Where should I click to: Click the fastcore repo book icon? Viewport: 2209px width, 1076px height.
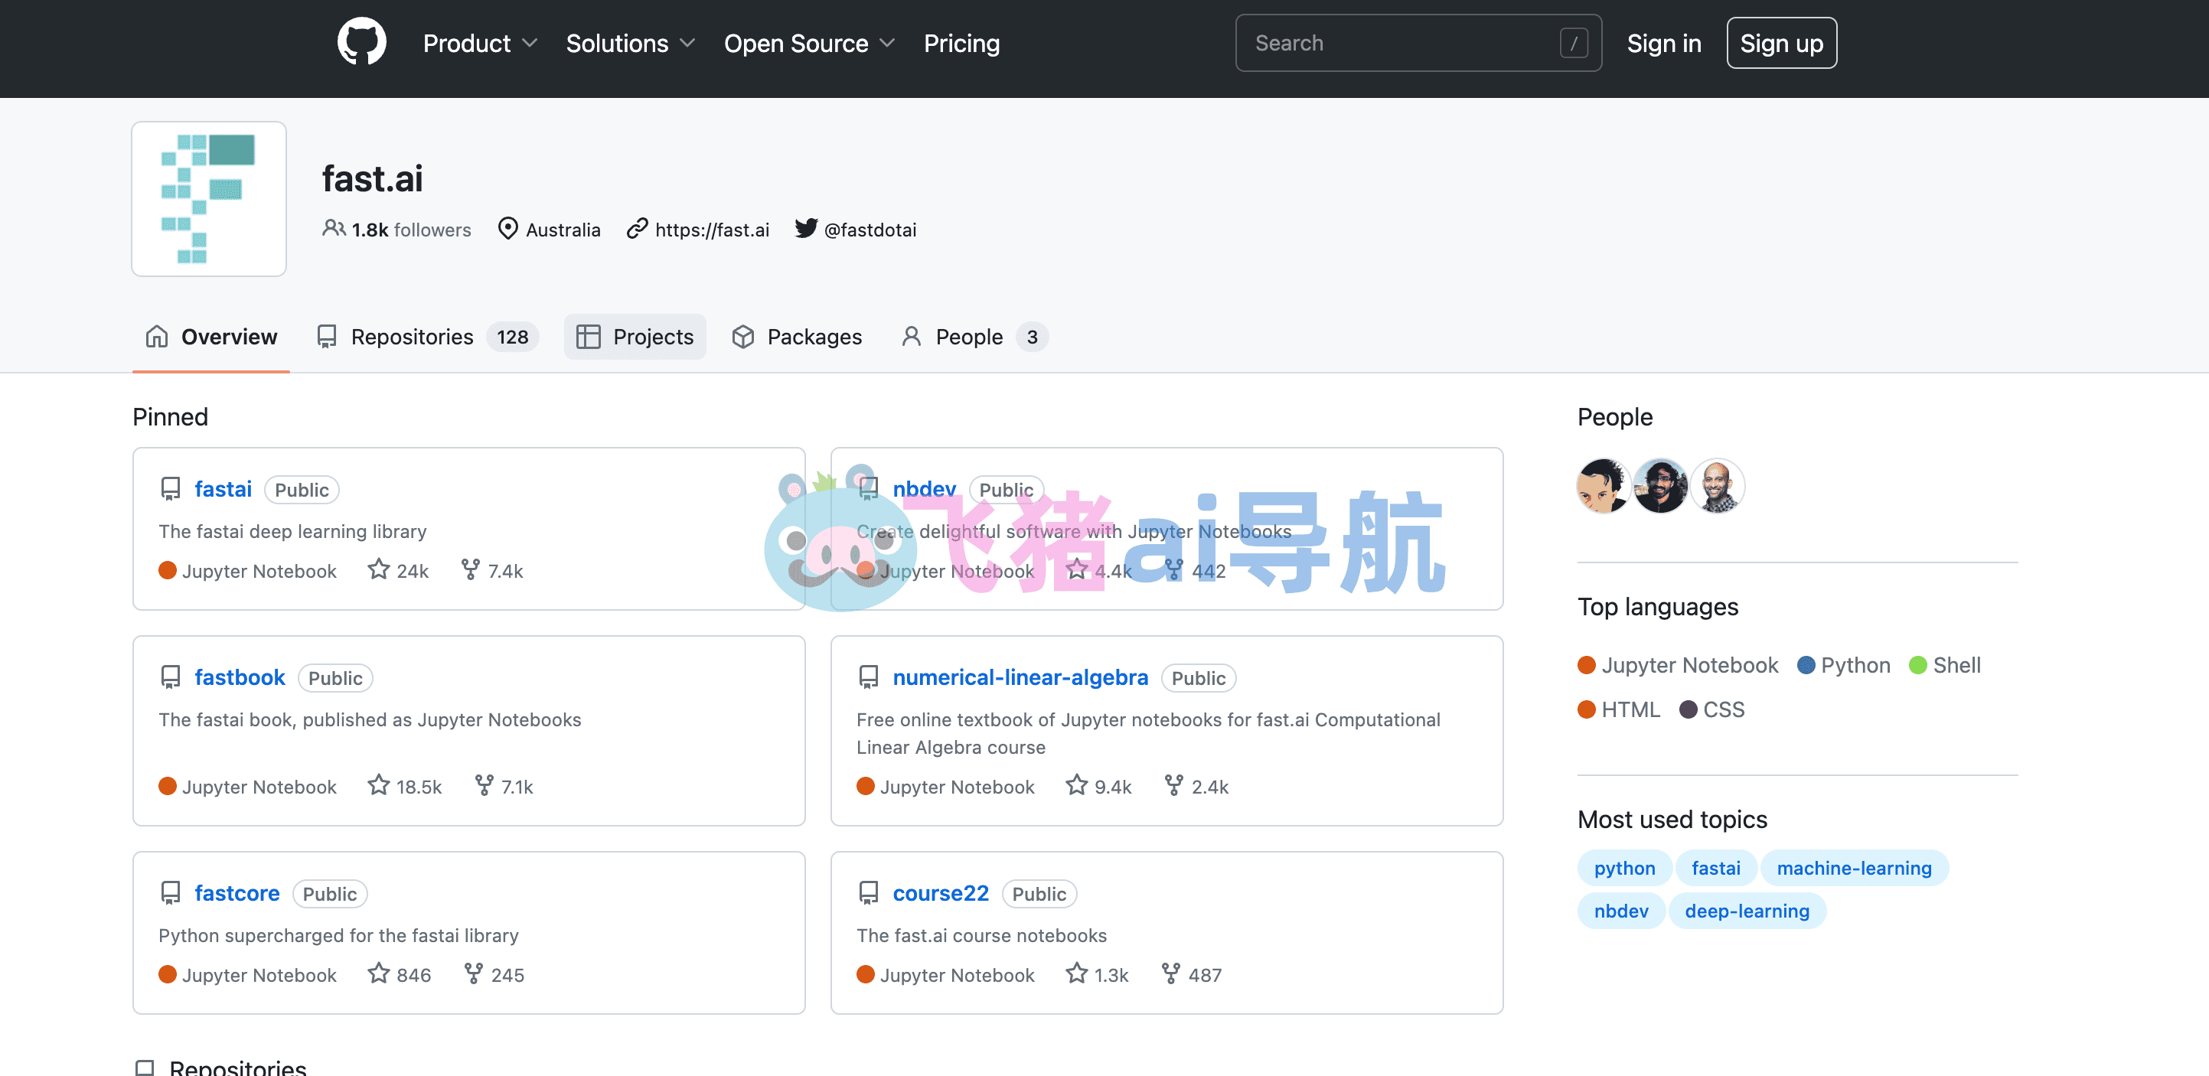(170, 893)
